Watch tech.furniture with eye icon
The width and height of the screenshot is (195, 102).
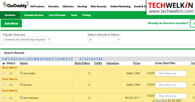[11, 98]
